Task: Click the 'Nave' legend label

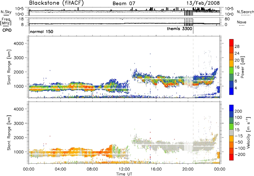Action: tap(242, 22)
